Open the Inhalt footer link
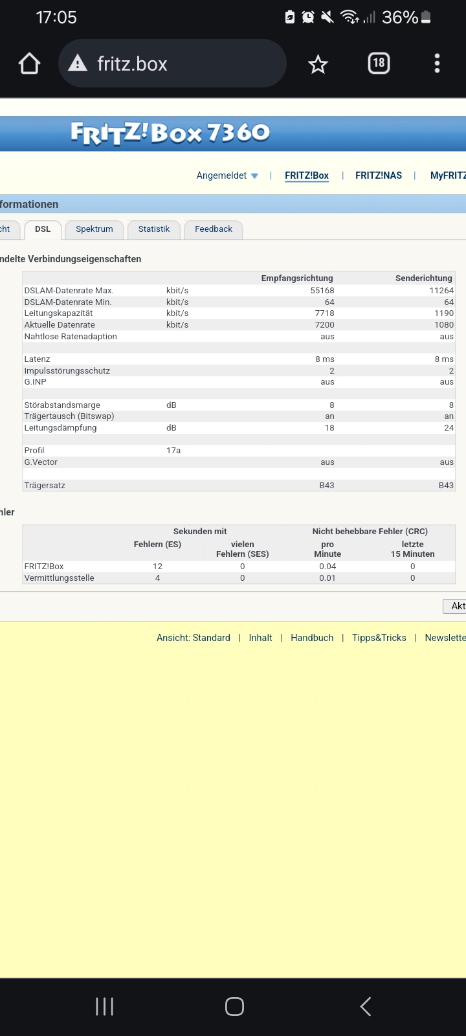 pyautogui.click(x=260, y=638)
